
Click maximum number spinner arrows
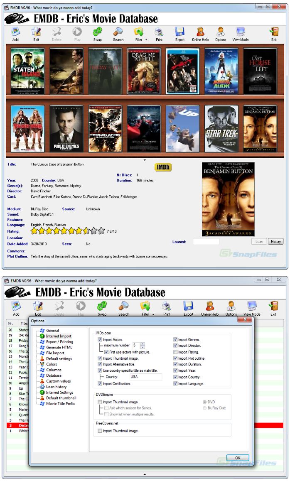click(x=143, y=346)
